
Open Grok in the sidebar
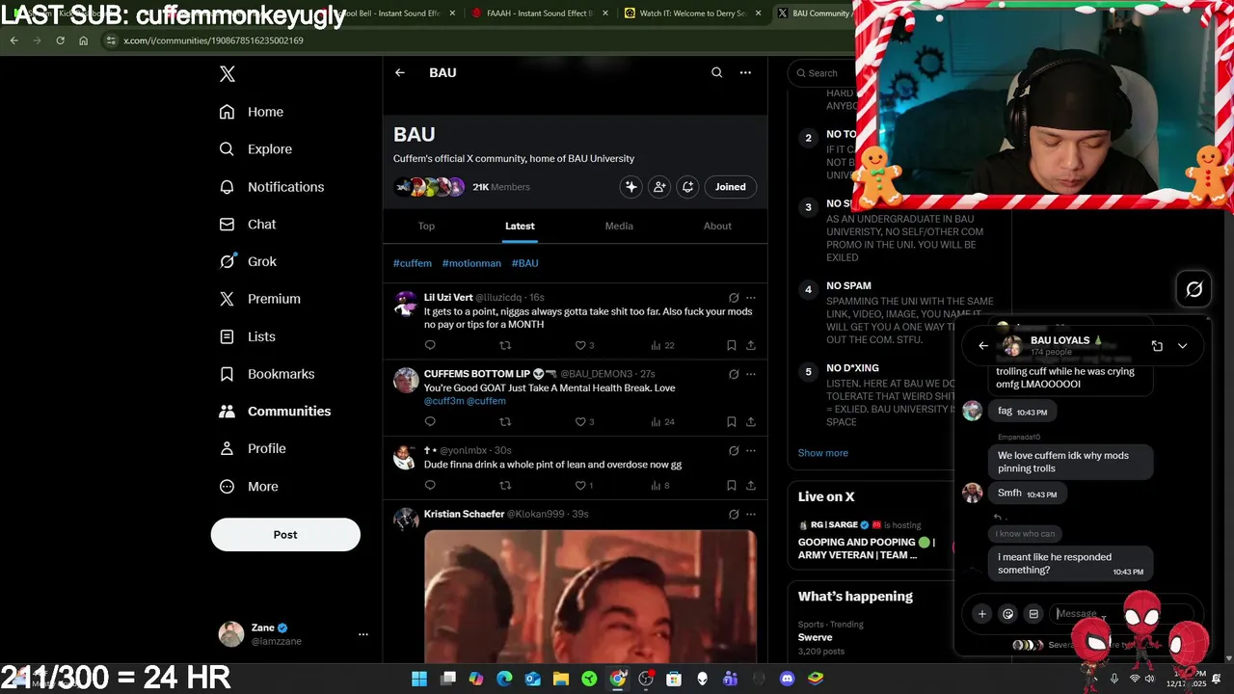click(x=248, y=261)
